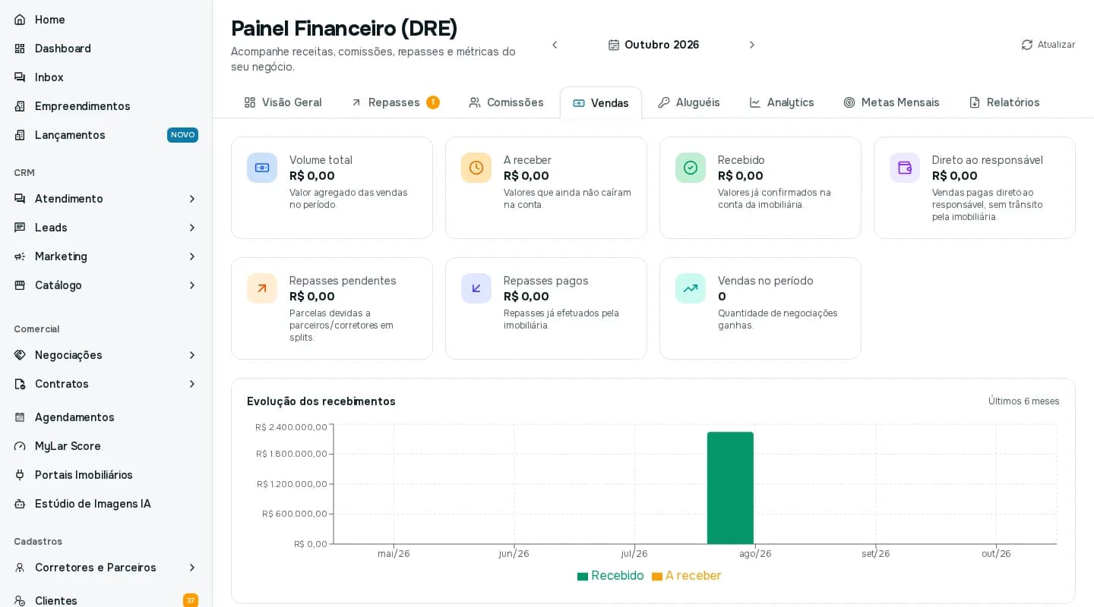
Task: Open the Outubro 2026 month picker
Action: click(653, 45)
